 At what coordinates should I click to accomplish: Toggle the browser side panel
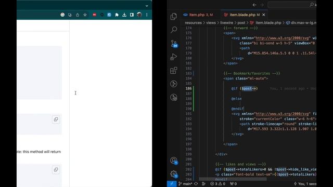(132, 15)
